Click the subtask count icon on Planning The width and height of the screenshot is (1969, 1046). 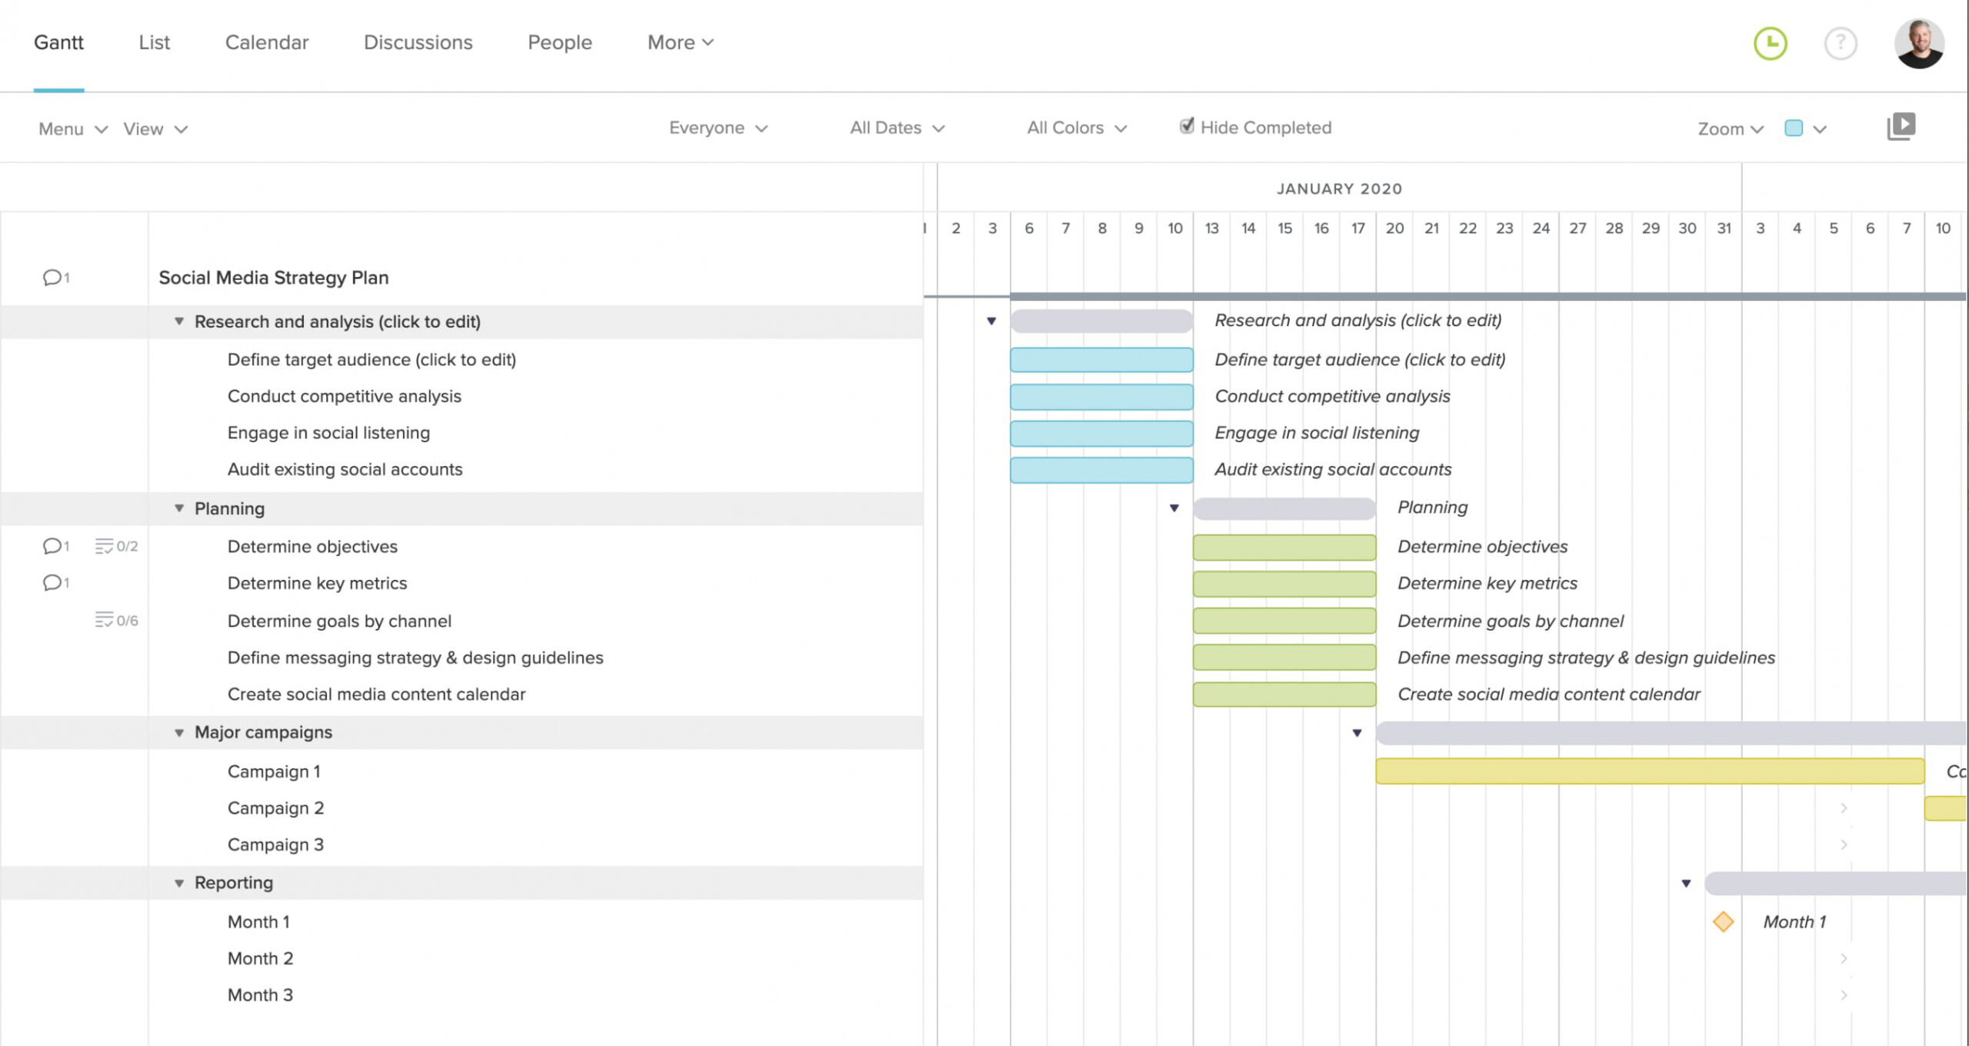tap(103, 546)
